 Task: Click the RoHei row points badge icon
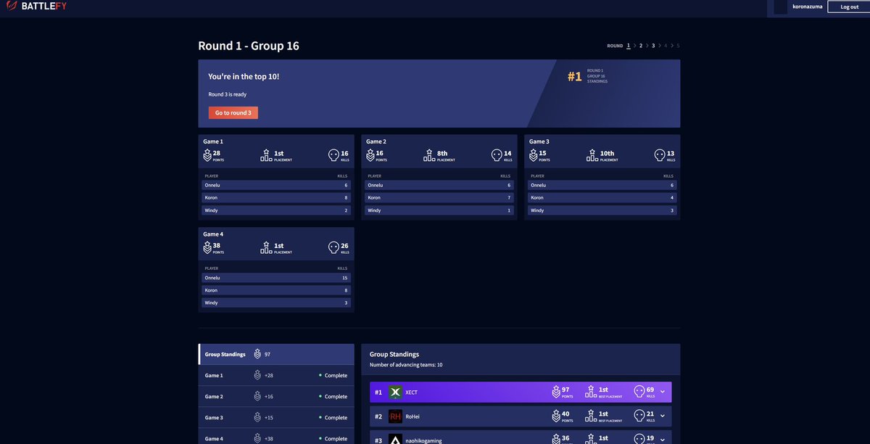click(557, 416)
